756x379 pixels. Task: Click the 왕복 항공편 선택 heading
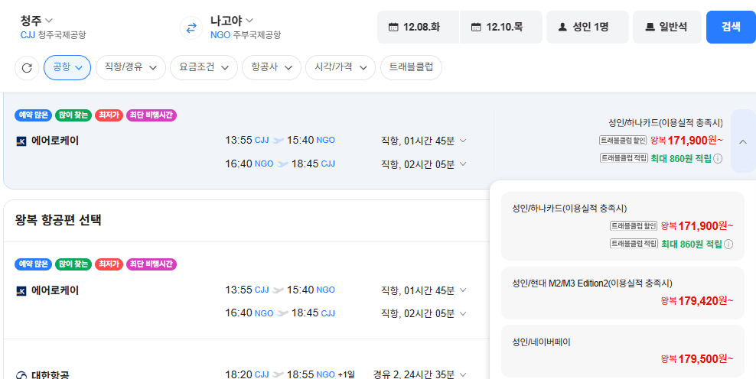point(58,220)
